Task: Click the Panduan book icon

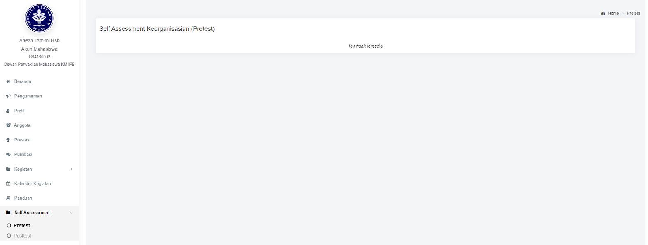Action: tap(8, 198)
